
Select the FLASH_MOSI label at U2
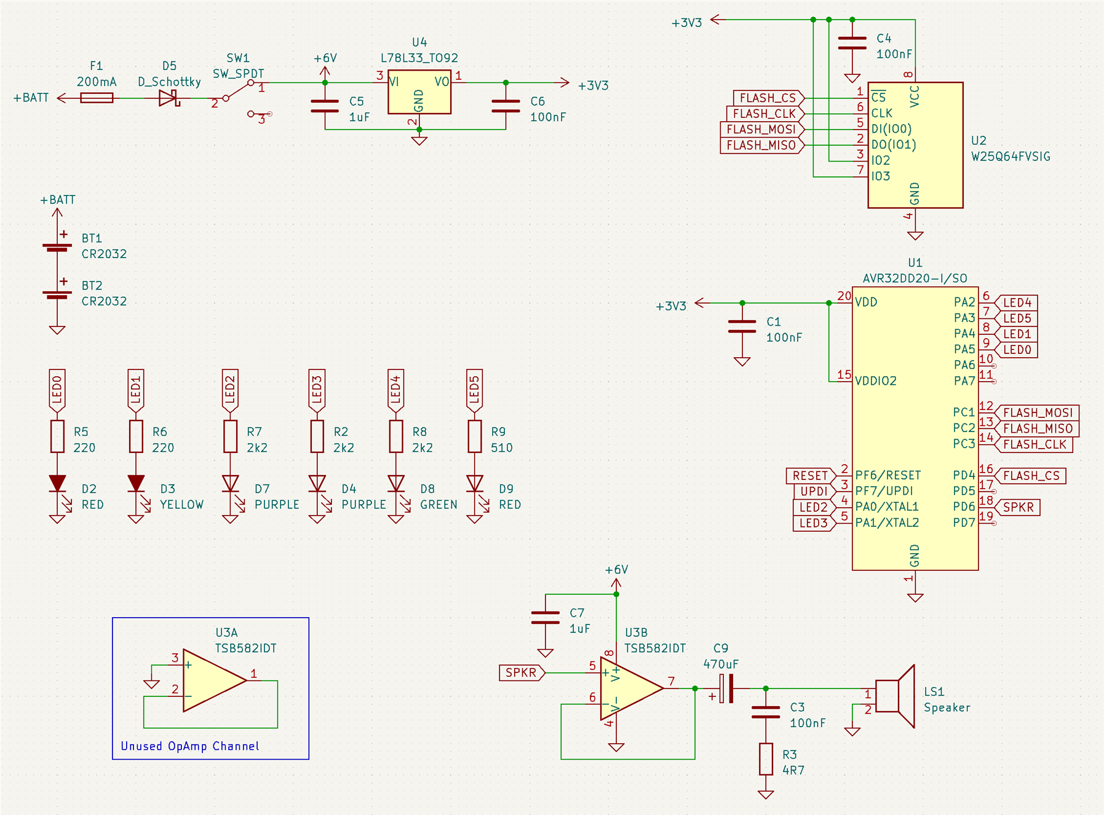point(763,129)
